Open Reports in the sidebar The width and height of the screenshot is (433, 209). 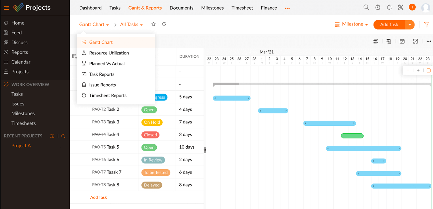(x=20, y=52)
